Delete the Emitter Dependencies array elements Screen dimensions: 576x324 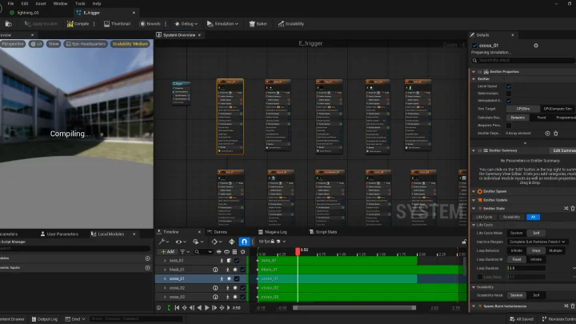pyautogui.click(x=556, y=134)
